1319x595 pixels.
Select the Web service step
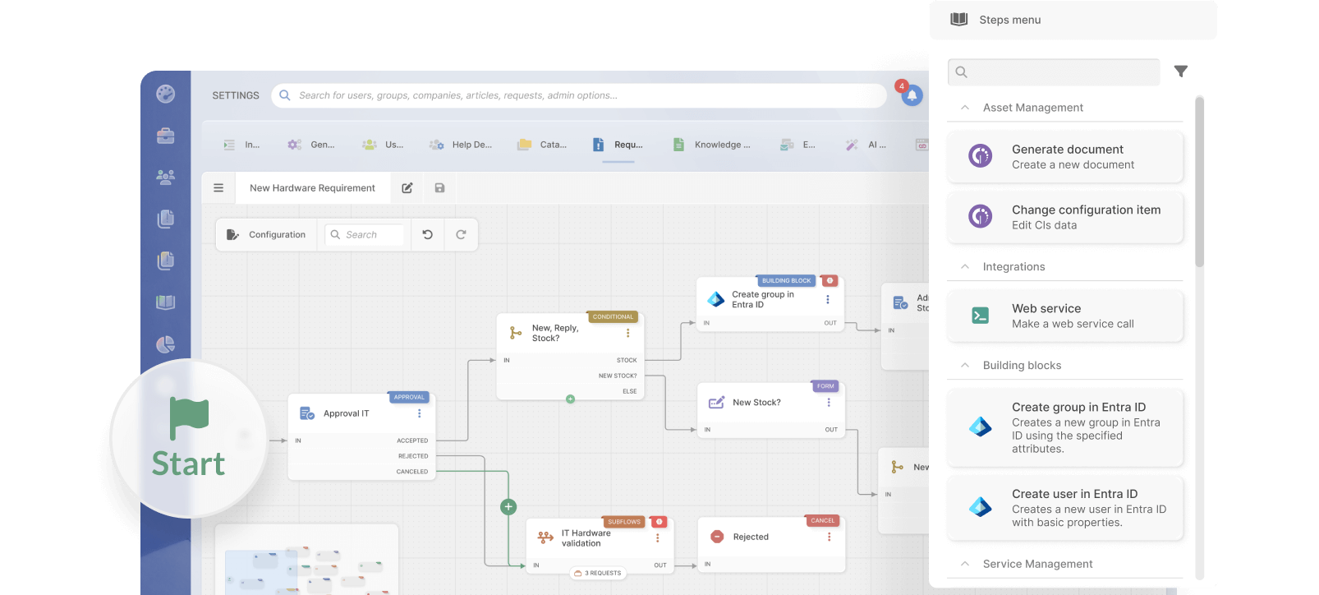click(x=1064, y=316)
